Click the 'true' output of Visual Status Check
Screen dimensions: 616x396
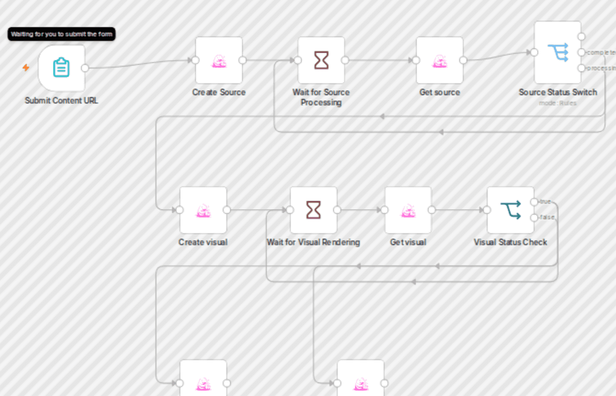pos(534,202)
